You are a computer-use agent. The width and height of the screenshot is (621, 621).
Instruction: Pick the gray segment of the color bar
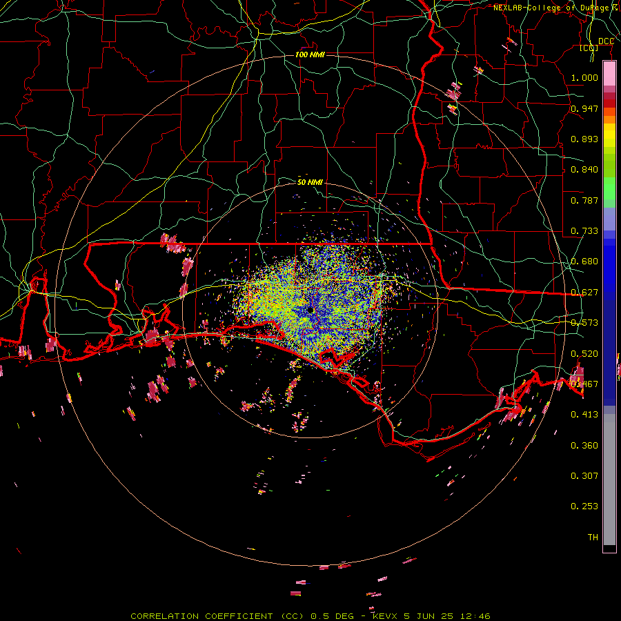[609, 480]
